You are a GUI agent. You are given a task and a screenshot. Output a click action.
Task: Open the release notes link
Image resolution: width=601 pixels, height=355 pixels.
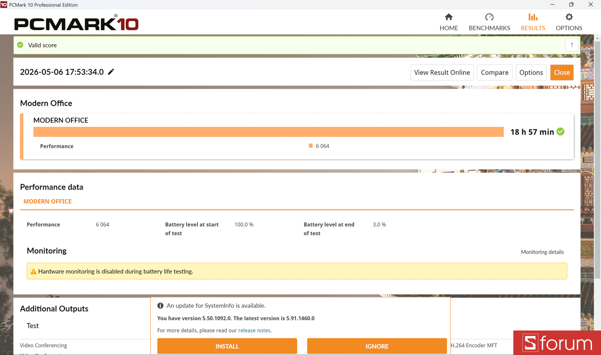254,330
